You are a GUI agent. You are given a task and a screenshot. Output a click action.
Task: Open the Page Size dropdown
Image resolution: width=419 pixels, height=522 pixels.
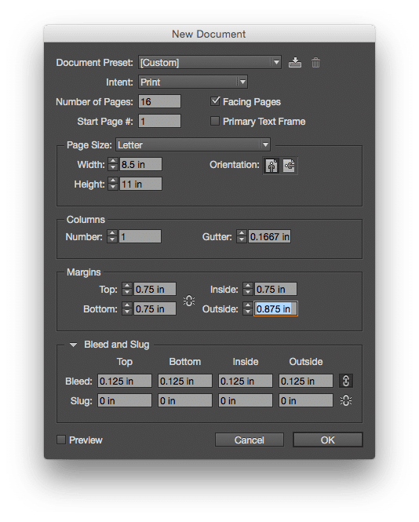point(193,144)
